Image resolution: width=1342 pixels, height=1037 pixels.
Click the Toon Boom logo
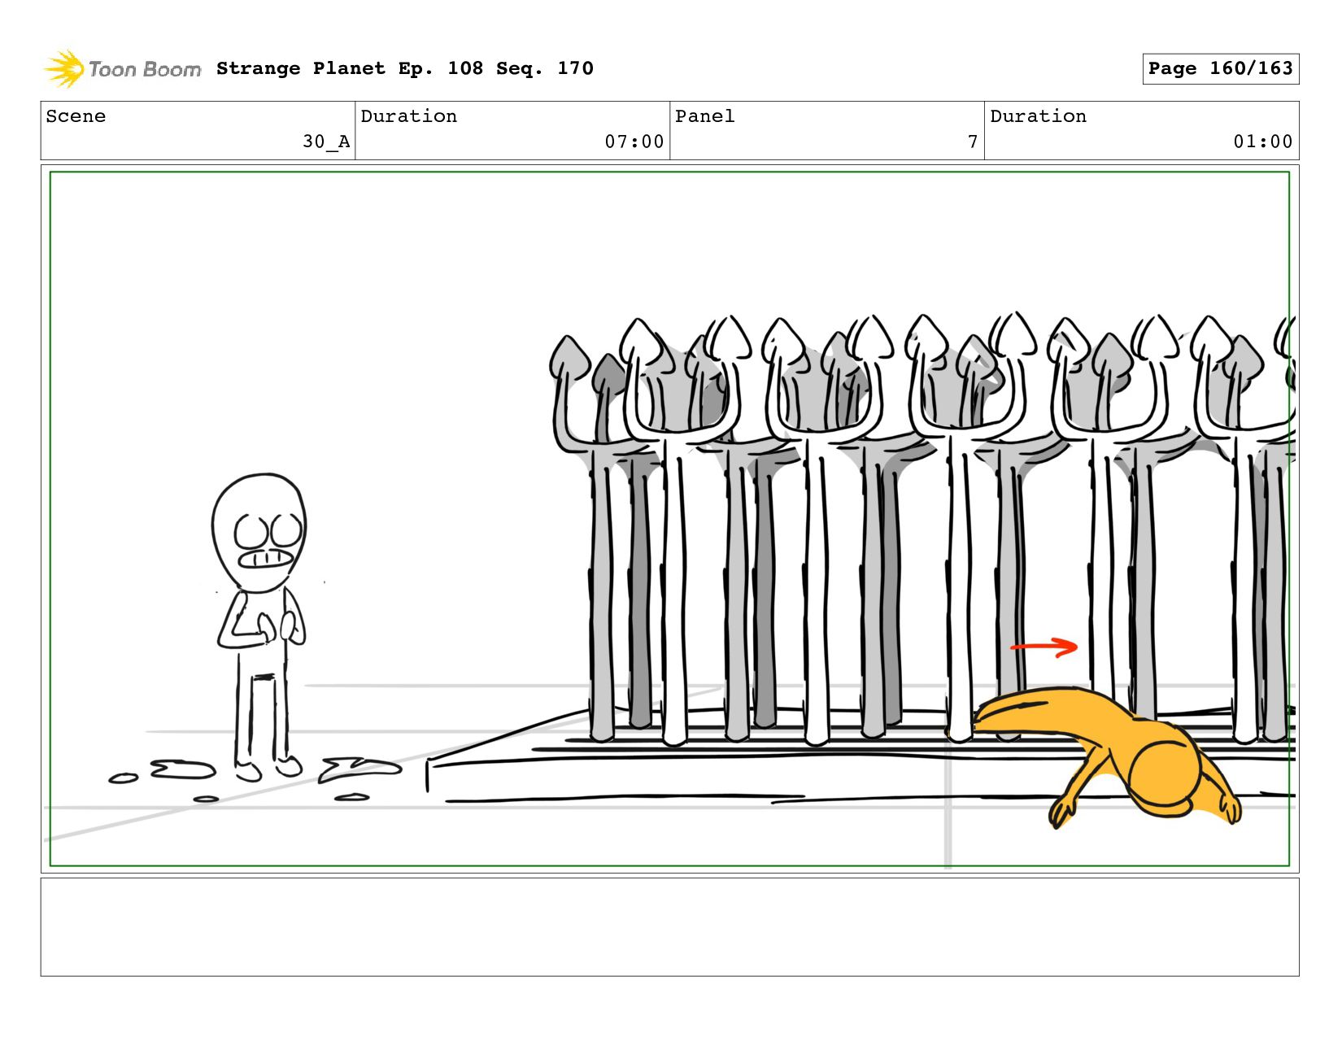tap(122, 68)
